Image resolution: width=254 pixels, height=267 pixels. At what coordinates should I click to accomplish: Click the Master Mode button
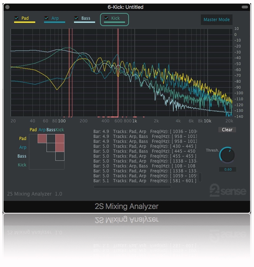(216, 20)
